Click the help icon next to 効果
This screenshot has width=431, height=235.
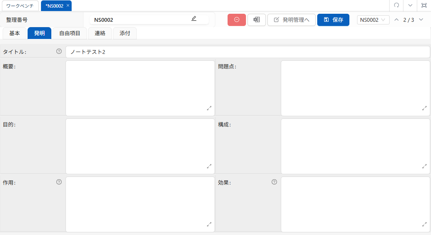point(274,182)
